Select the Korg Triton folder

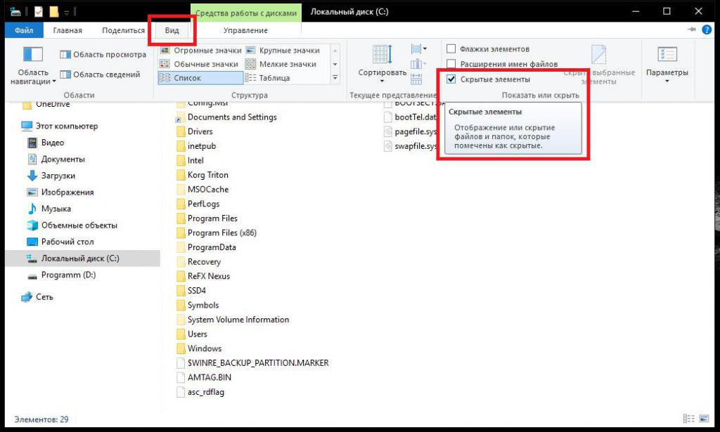tap(202, 175)
